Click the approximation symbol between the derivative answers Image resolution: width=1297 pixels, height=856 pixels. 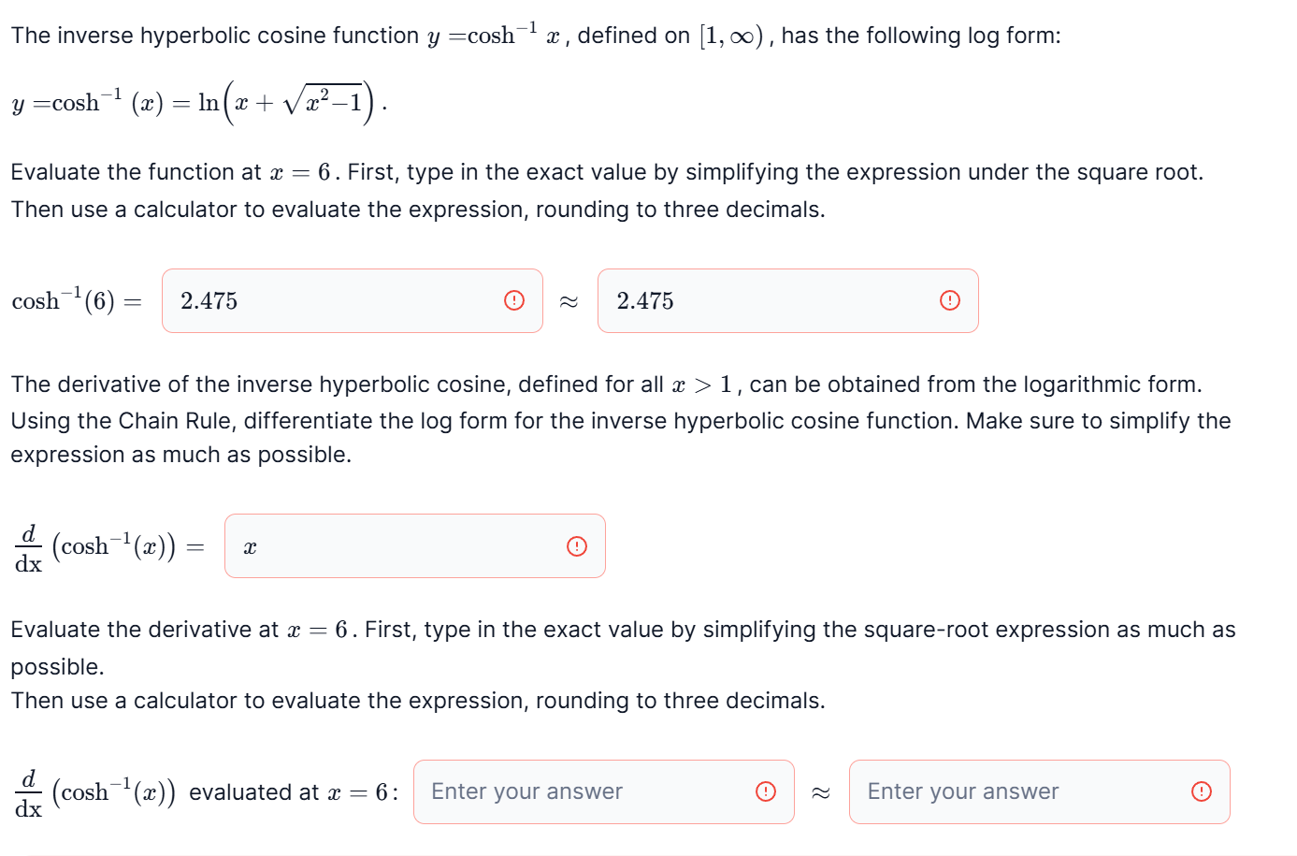point(820,791)
